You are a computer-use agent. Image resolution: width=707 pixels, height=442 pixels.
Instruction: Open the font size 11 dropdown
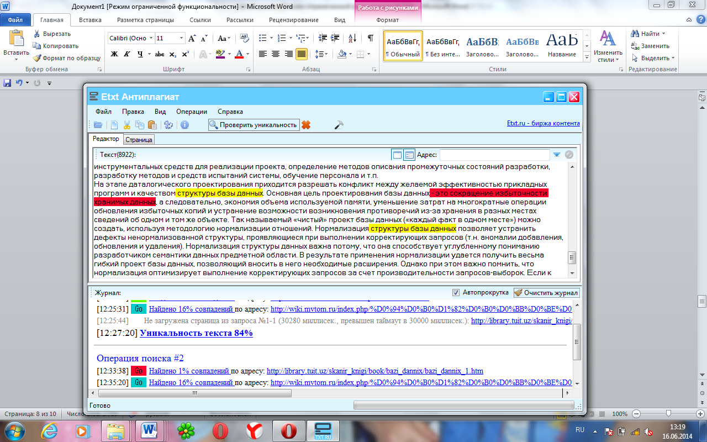tap(181, 38)
